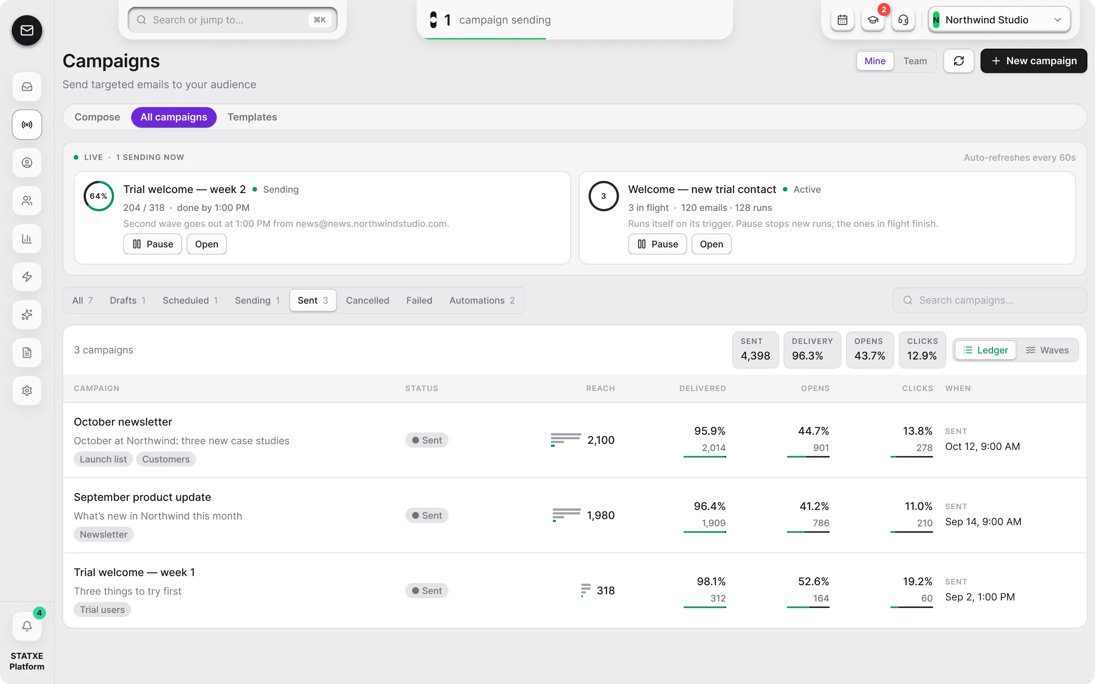Open the September product update row title
This screenshot has height=684, width=1095.
pos(143,497)
